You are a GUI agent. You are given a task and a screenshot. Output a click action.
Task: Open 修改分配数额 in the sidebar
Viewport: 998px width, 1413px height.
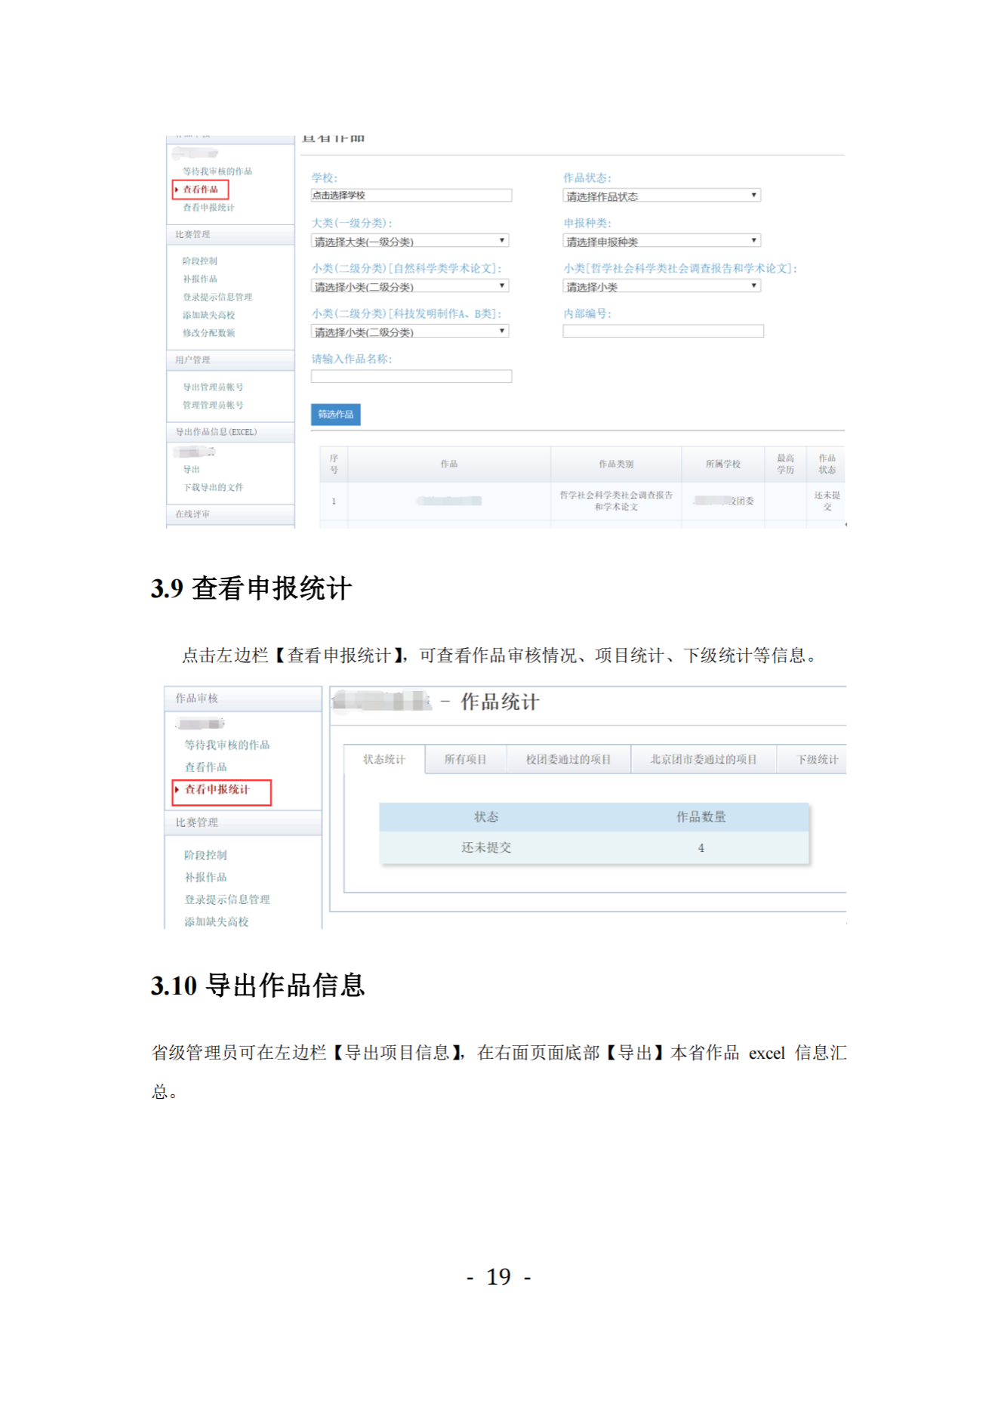208,333
